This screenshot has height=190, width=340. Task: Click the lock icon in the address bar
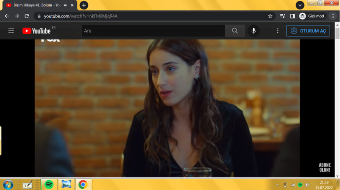click(39, 16)
